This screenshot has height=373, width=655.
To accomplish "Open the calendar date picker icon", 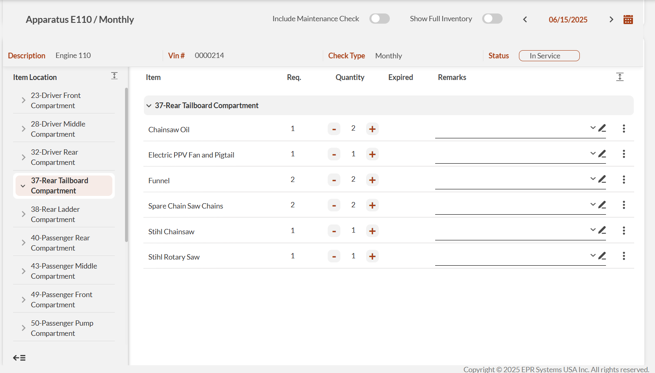I will click(628, 20).
